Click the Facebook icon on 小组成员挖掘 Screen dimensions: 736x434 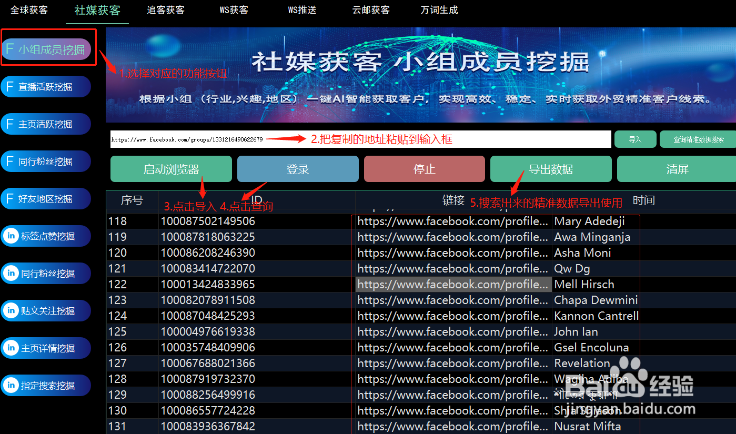click(9, 49)
